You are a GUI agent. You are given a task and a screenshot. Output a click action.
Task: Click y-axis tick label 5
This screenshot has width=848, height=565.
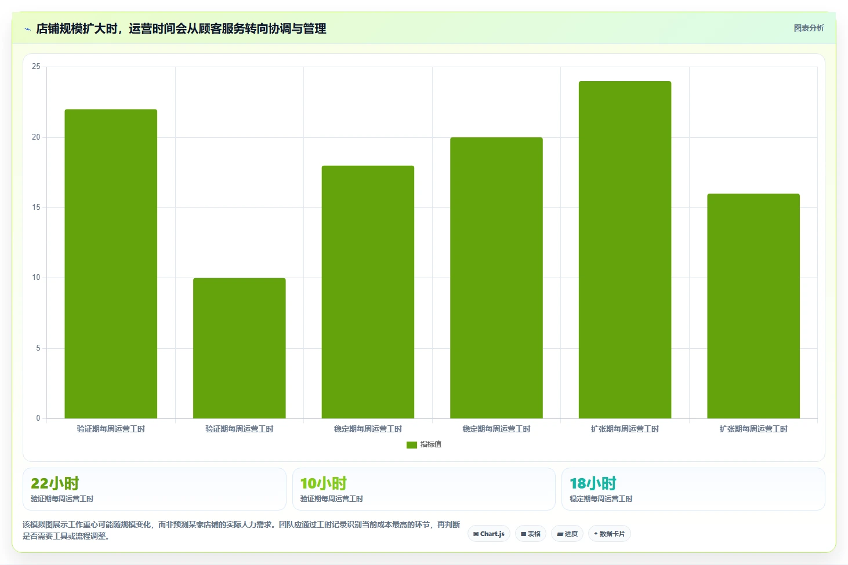(x=38, y=348)
